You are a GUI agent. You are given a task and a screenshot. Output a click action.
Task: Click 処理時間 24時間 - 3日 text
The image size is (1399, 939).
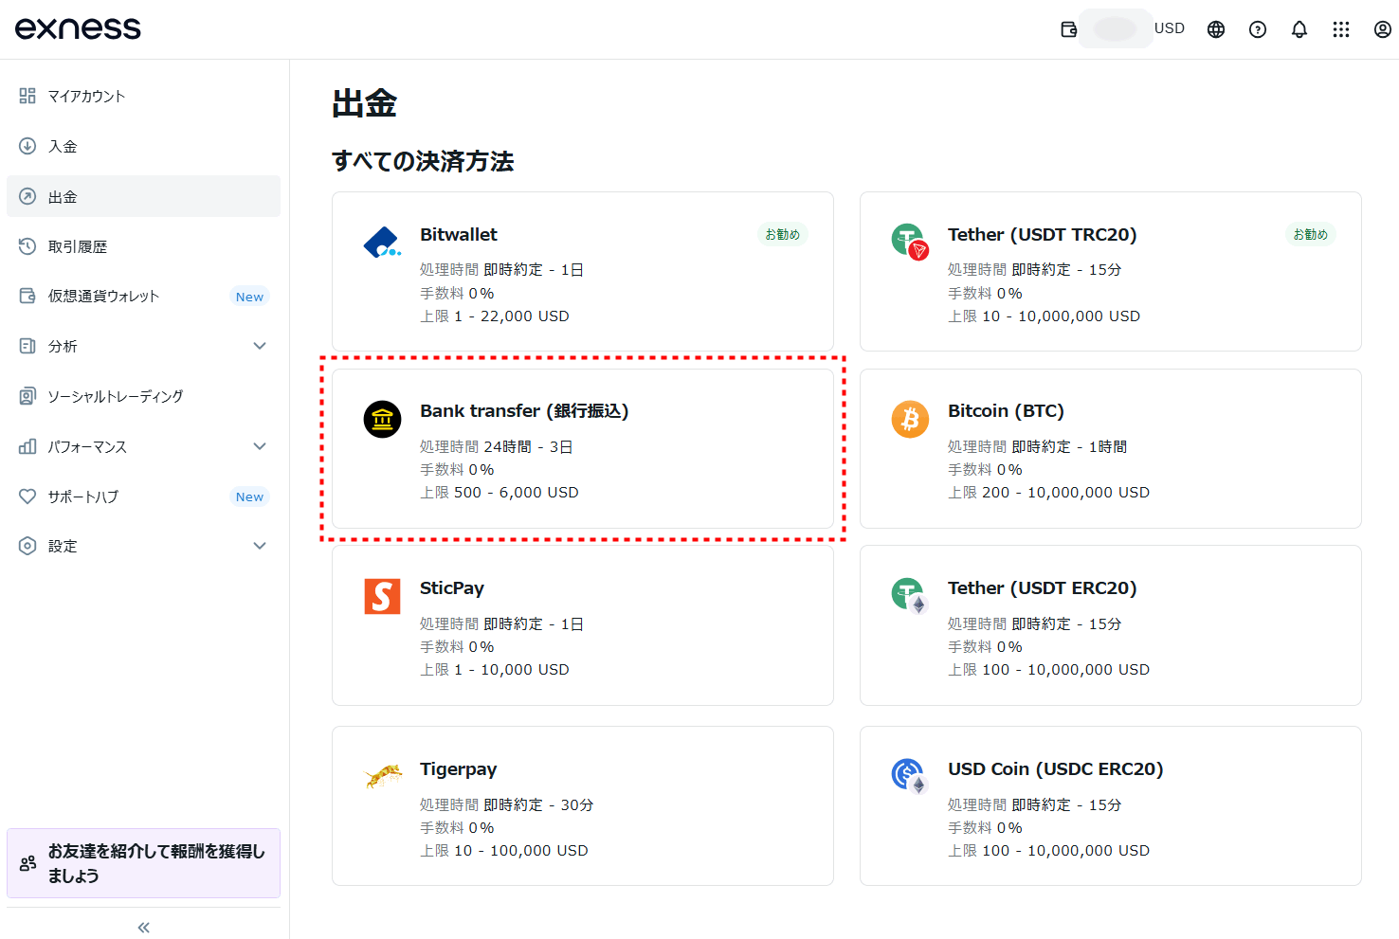click(x=497, y=446)
